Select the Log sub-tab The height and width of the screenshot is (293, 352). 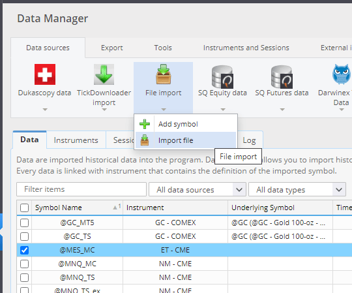click(x=249, y=140)
